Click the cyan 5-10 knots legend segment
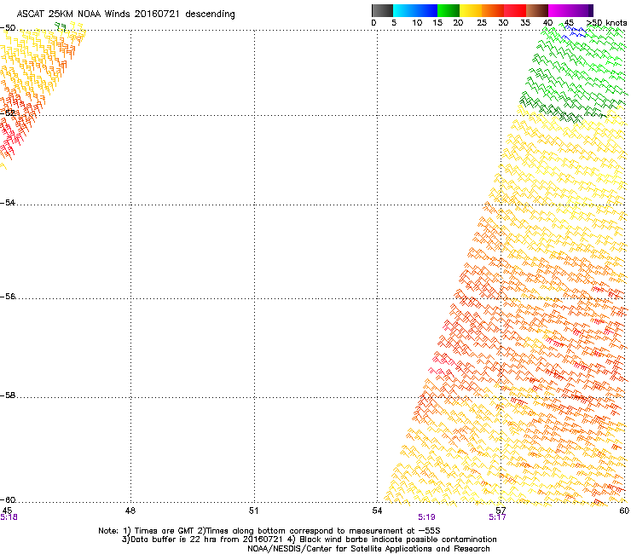Viewport: 631px width, 554px height. pyautogui.click(x=404, y=10)
